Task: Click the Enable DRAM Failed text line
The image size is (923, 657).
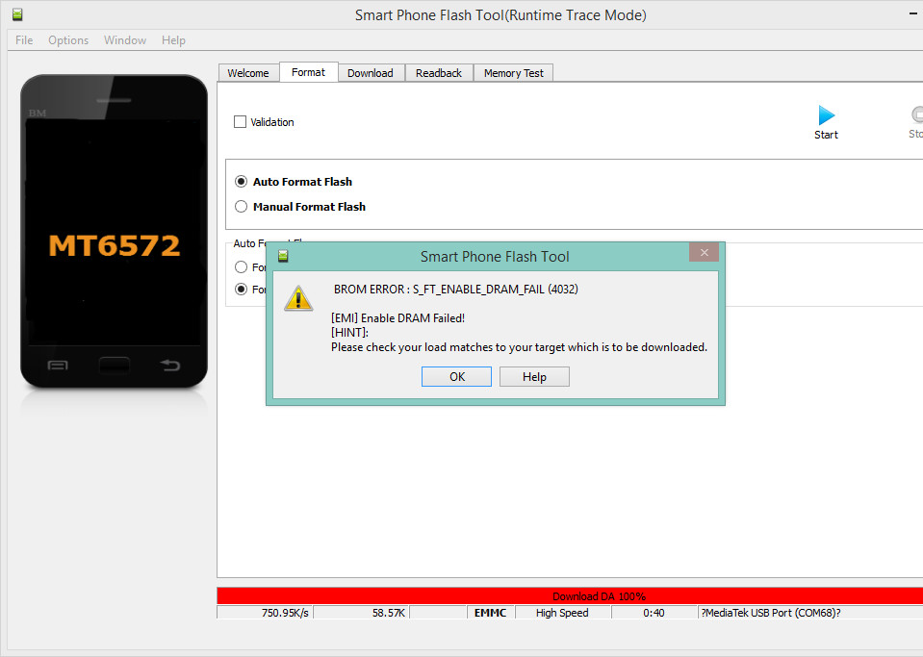Action: coord(397,318)
